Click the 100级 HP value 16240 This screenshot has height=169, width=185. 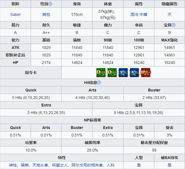(139, 63)
